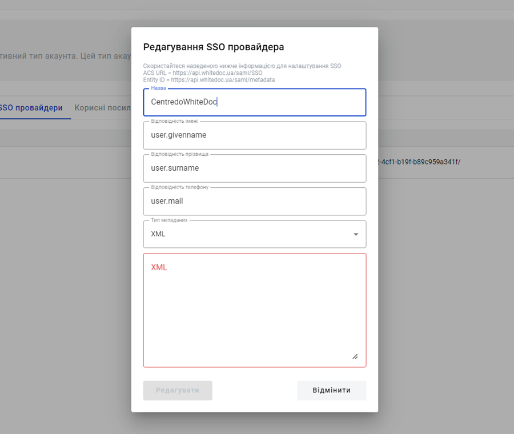Click the dropdown arrow next to XML
The width and height of the screenshot is (514, 434).
coord(356,234)
